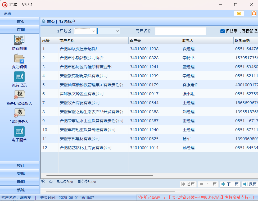Screen dimensions: 258x201
Task: Expand the 变现 sidebar section
Action: (x=20, y=173)
